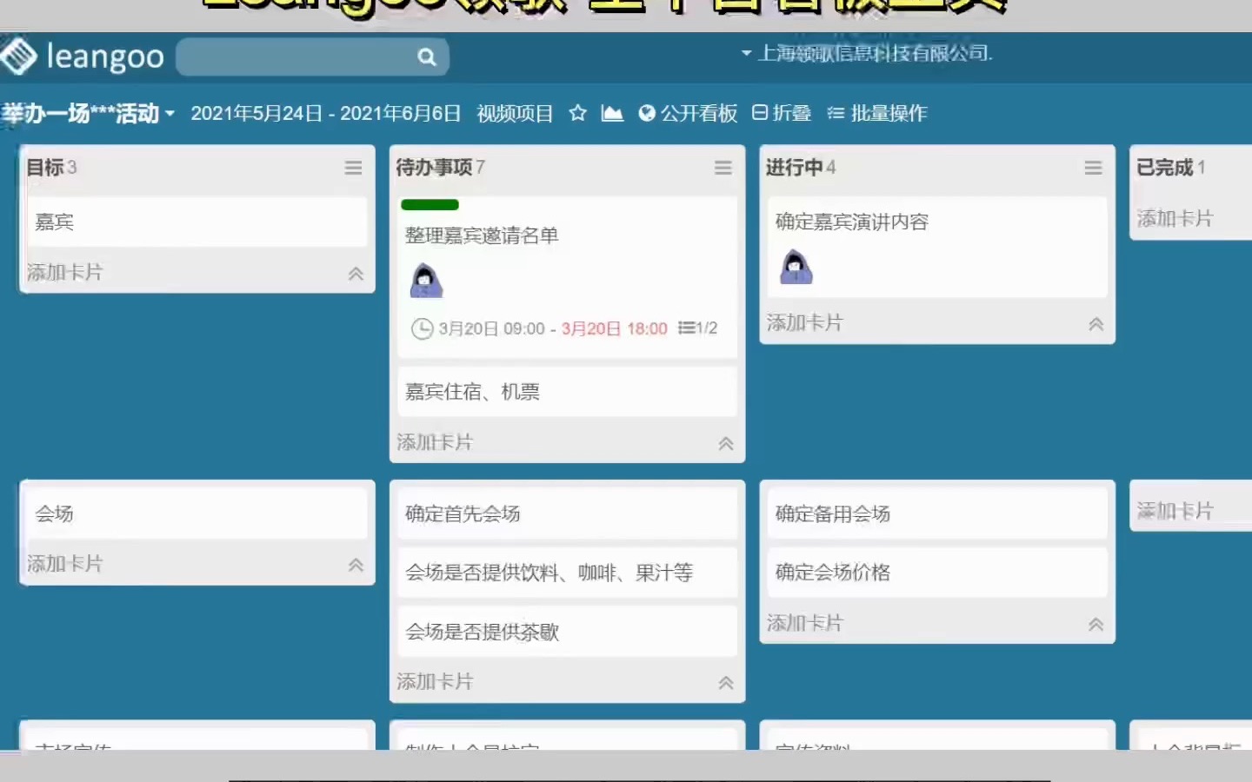1252x782 pixels.
Task: Open the 举办一场***活动 board name dropdown
Action: tap(88, 114)
